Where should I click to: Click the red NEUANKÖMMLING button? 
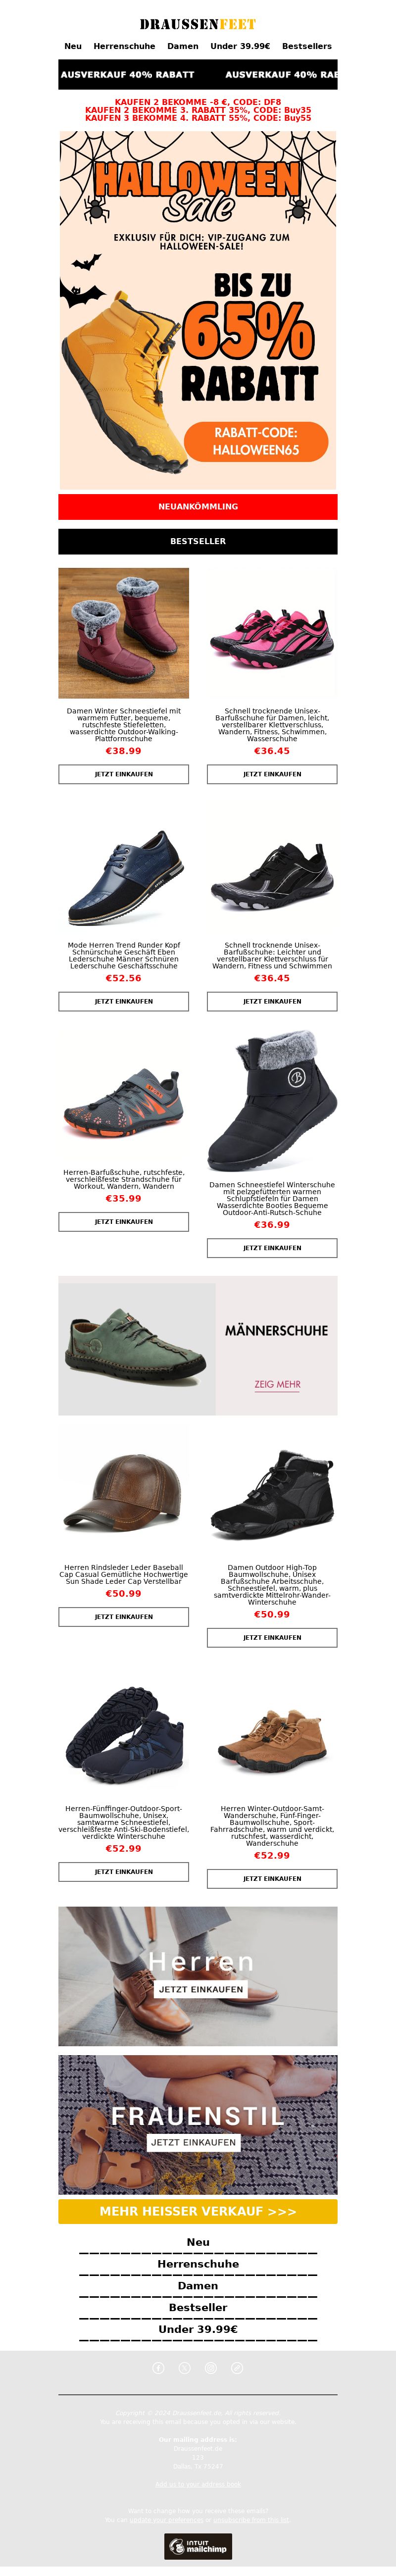(x=198, y=507)
